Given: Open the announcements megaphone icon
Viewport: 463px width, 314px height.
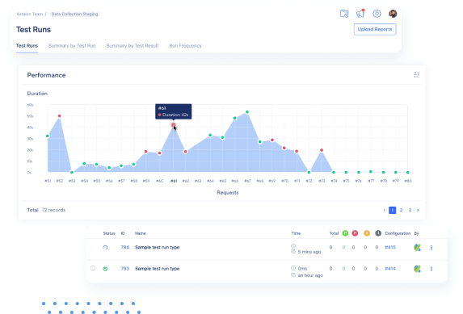Looking at the screenshot, I should (360, 14).
